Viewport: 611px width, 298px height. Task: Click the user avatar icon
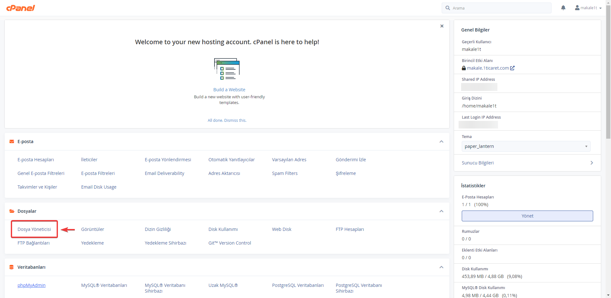(x=577, y=8)
